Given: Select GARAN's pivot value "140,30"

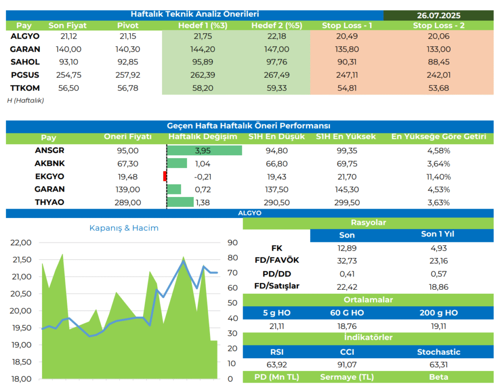Looking at the screenshot, I should tap(127, 49).
